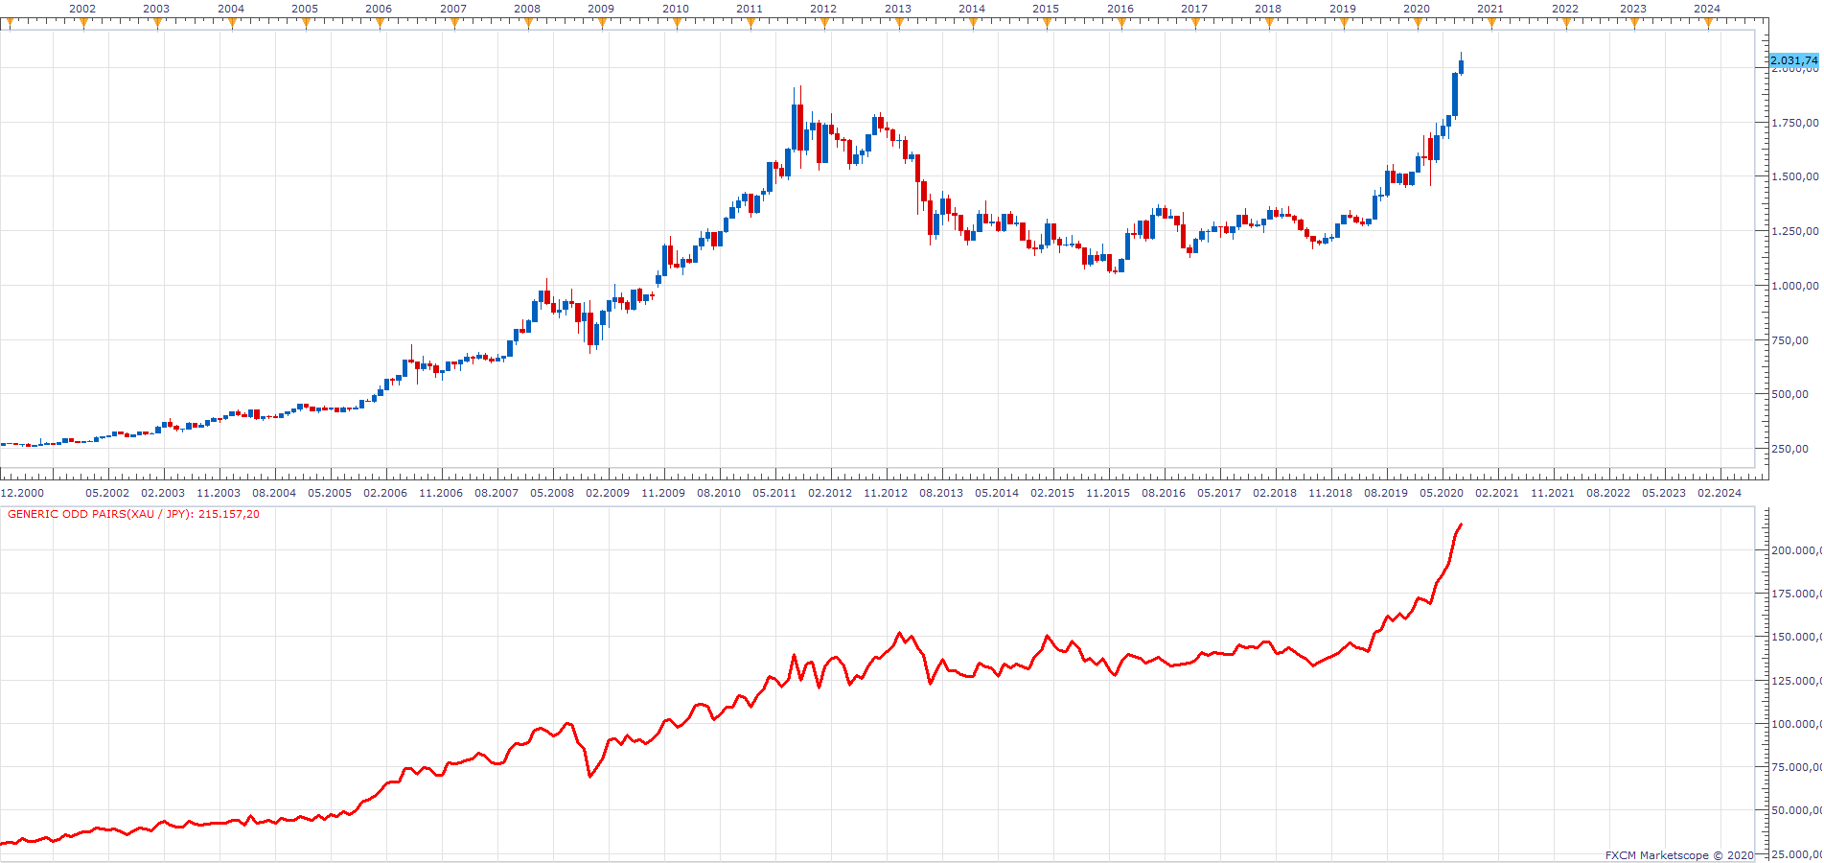Image resolution: width=1824 pixels, height=863 pixels.
Task: Click the 08.2019 date axis label
Action: [x=1386, y=493]
